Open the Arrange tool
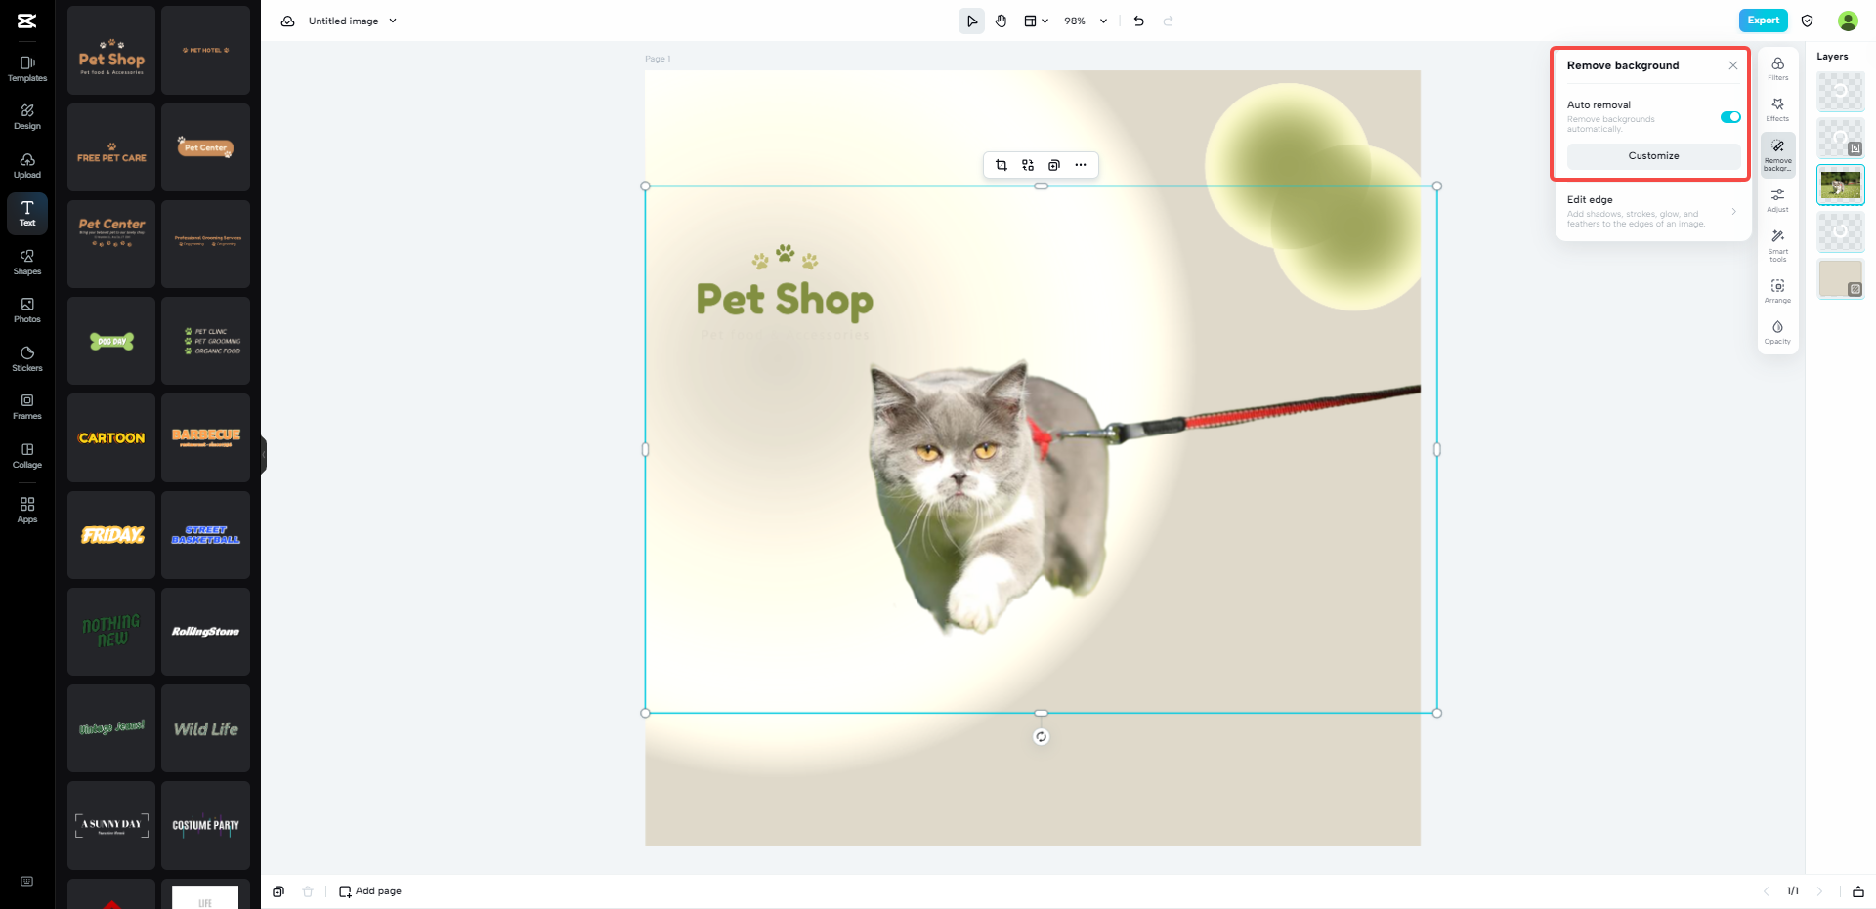Image resolution: width=1876 pixels, height=909 pixels. tap(1778, 291)
